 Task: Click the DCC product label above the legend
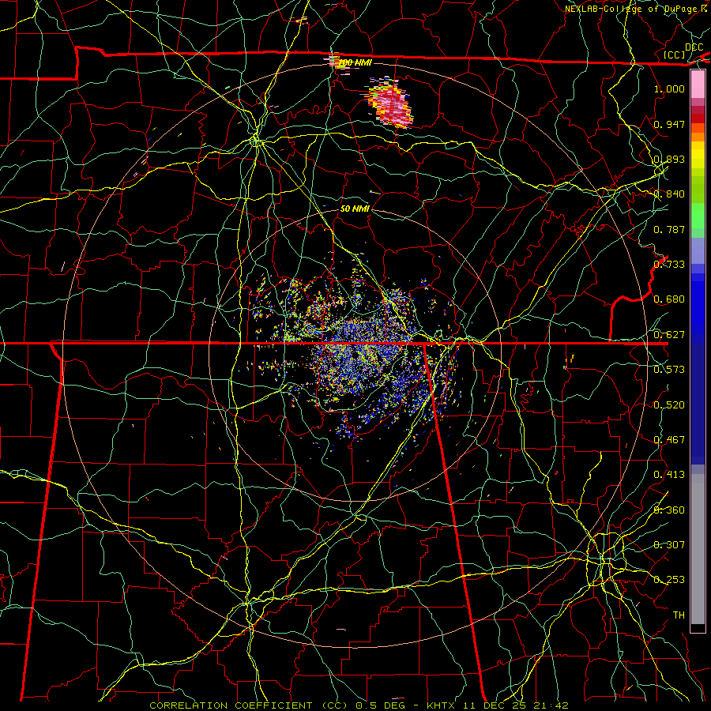pyautogui.click(x=694, y=47)
